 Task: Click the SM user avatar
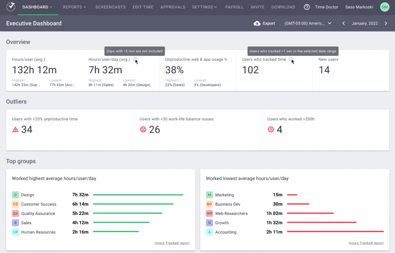[x=384, y=7]
